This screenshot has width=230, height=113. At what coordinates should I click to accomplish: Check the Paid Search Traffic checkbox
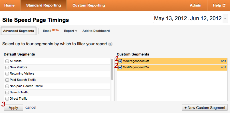point(7,80)
